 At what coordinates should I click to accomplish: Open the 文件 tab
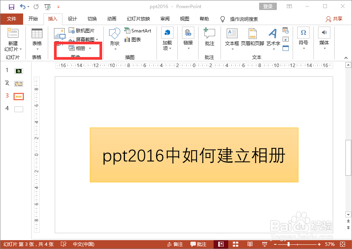pyautogui.click(x=12, y=19)
